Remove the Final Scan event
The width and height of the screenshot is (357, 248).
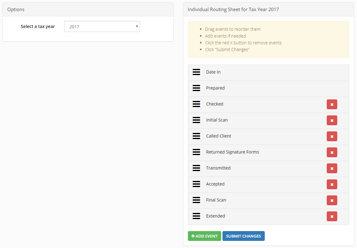(332, 201)
